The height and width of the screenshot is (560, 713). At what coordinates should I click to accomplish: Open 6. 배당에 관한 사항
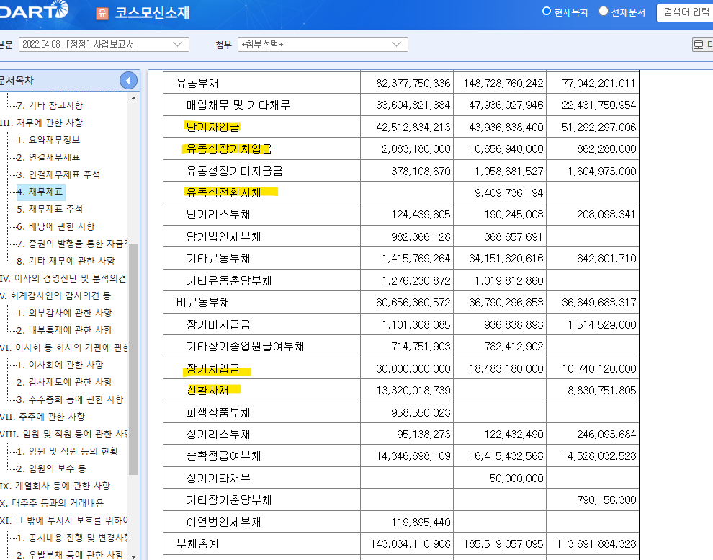pyautogui.click(x=55, y=226)
